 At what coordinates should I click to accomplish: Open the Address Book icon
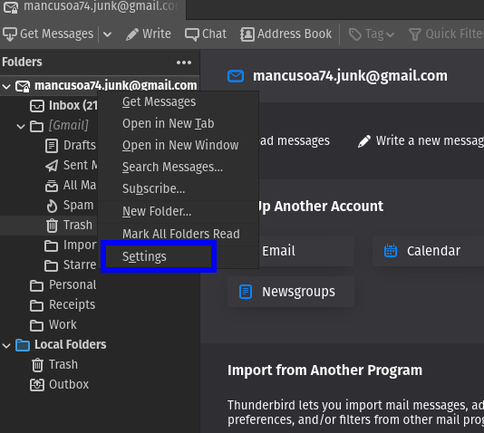coord(247,34)
